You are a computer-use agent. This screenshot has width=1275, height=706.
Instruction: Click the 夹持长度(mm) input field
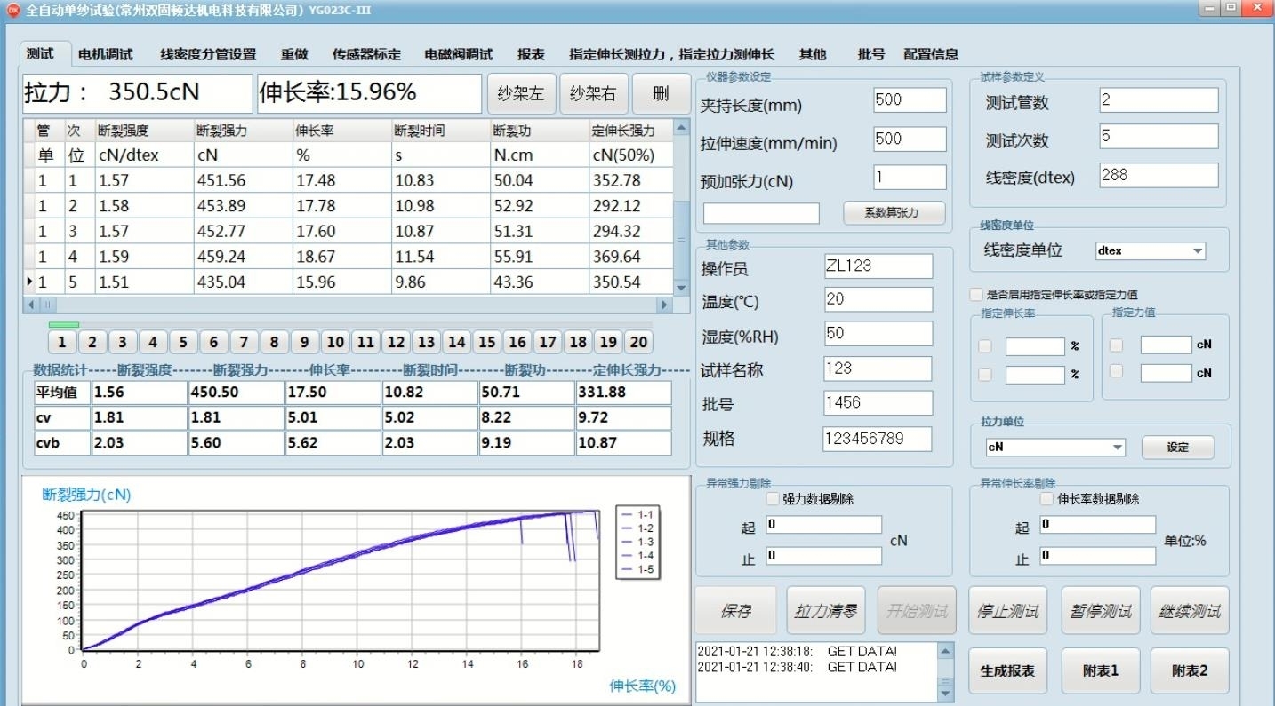910,100
